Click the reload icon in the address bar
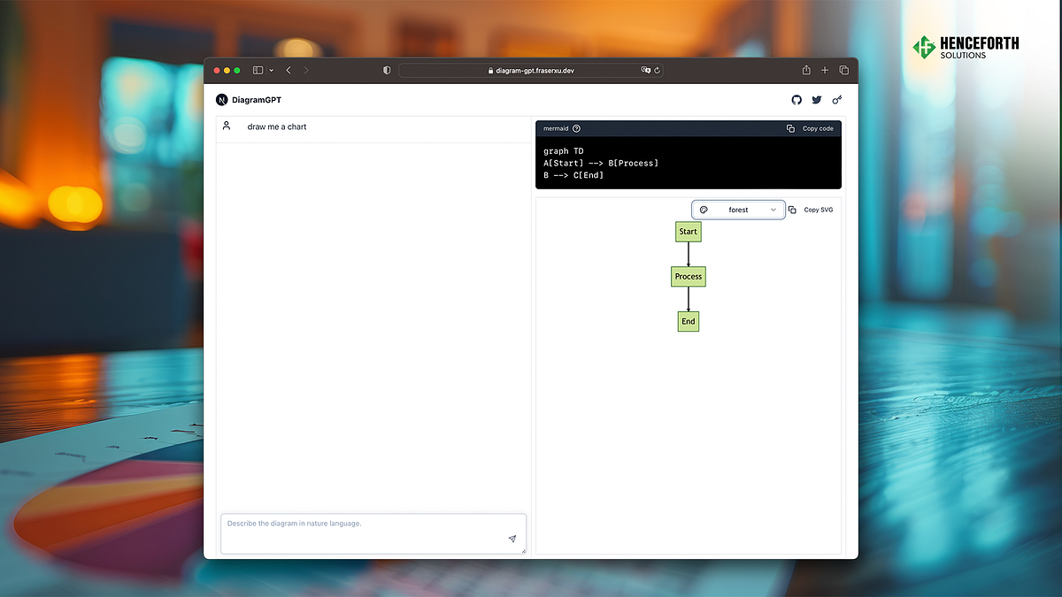The image size is (1062, 597). (657, 70)
